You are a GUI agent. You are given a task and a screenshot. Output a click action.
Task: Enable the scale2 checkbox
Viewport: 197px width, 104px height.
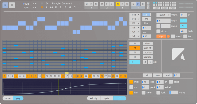coord(173,36)
